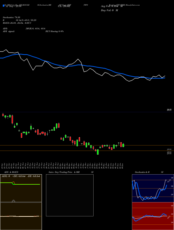Click the blue SMA legend square
Image resolution: width=174 pixels, height=230 pixels.
click(x=4, y=6)
